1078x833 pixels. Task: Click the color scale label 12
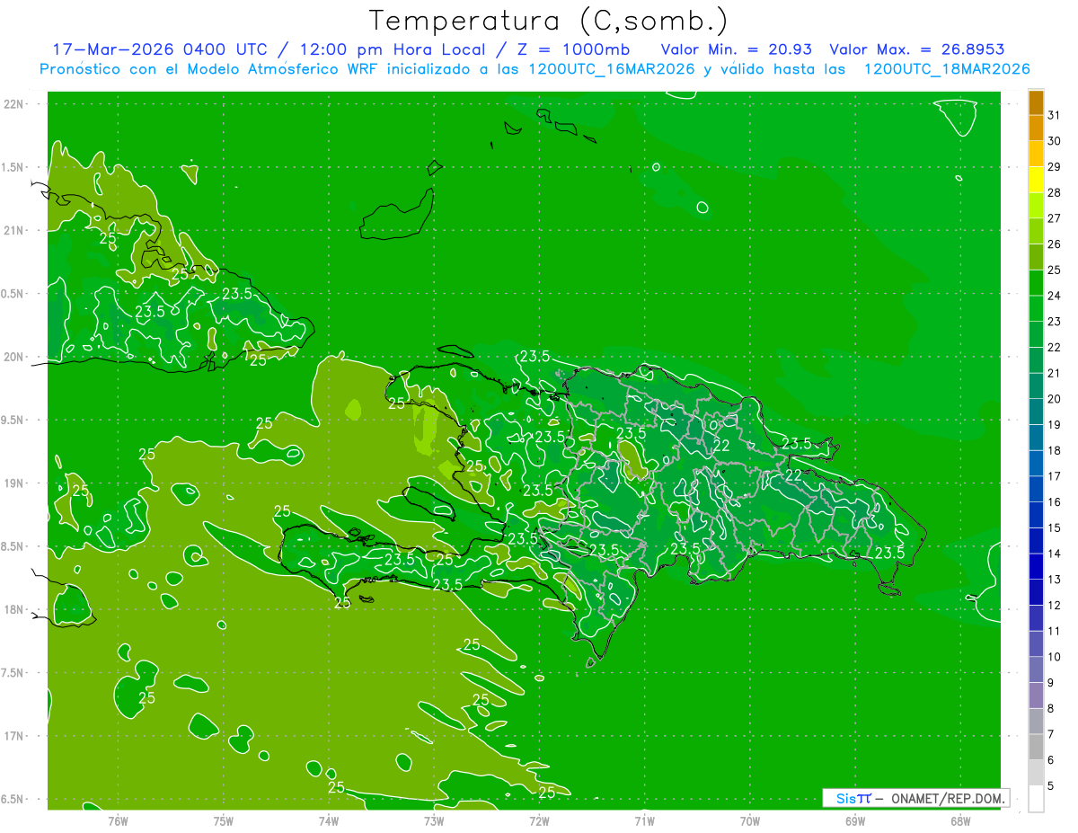click(x=1055, y=606)
